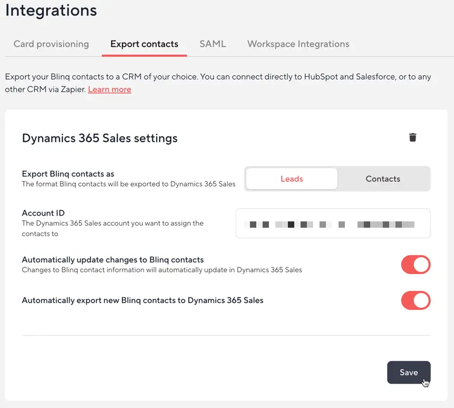Screen dimensions: 454x408
Task: Click the Integrations page heading
Action: pyautogui.click(x=51, y=11)
